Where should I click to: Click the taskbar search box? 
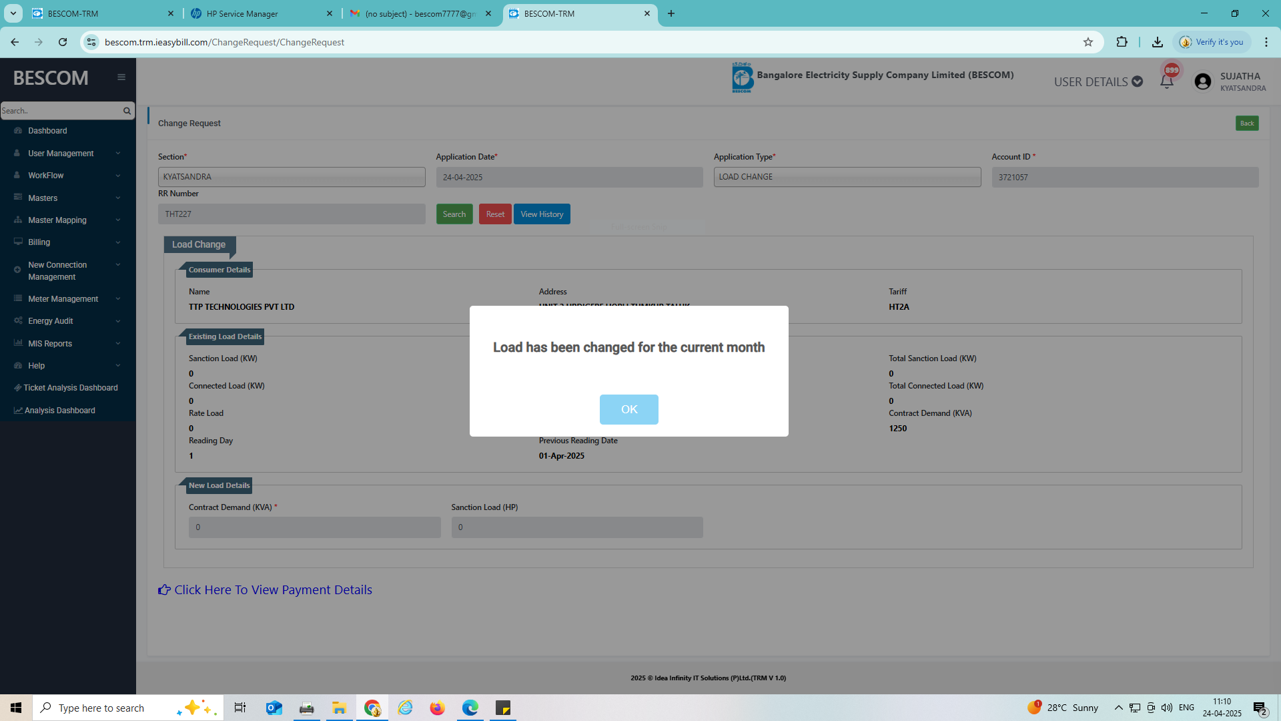click(x=127, y=708)
